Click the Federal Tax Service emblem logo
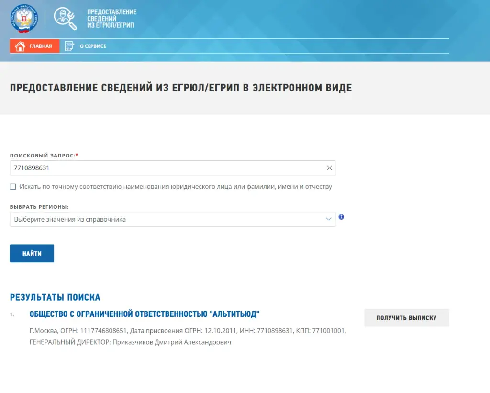The height and width of the screenshot is (393, 490). (24, 19)
